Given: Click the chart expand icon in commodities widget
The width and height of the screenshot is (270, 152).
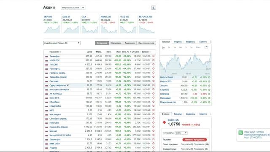Looking at the screenshot, I should (x=206, y=47).
